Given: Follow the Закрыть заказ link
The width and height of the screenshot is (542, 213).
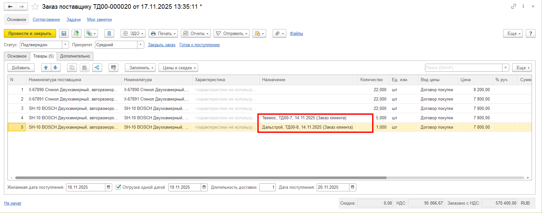Looking at the screenshot, I should tap(161, 45).
